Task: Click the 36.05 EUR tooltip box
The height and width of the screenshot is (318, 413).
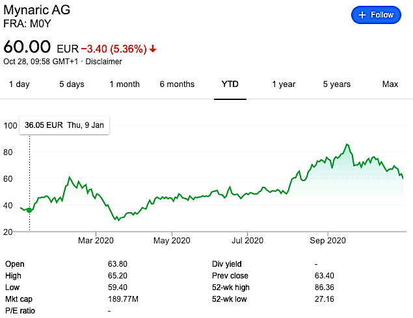Action: (64, 125)
